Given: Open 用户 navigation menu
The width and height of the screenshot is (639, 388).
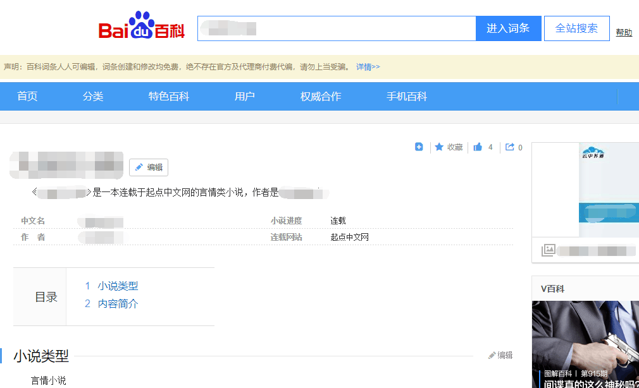Looking at the screenshot, I should (245, 97).
